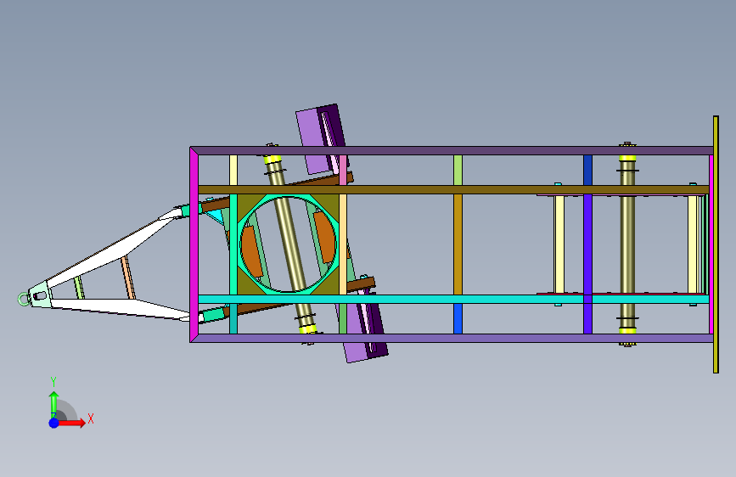Image resolution: width=736 pixels, height=477 pixels.
Task: Select the upper white drawbar arm
Action: 113,250
